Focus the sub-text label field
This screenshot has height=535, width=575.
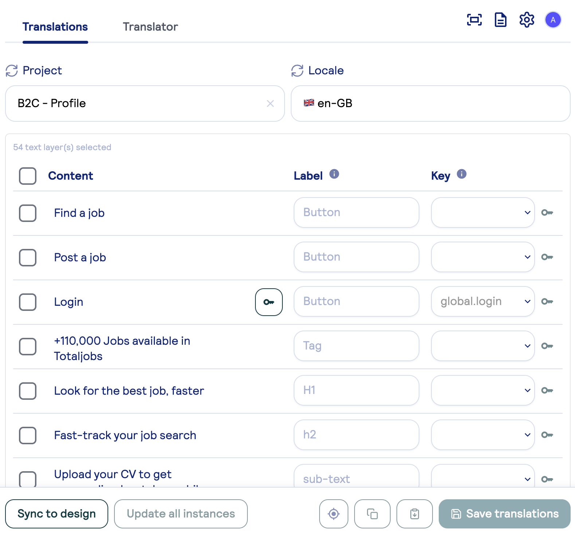(x=356, y=476)
